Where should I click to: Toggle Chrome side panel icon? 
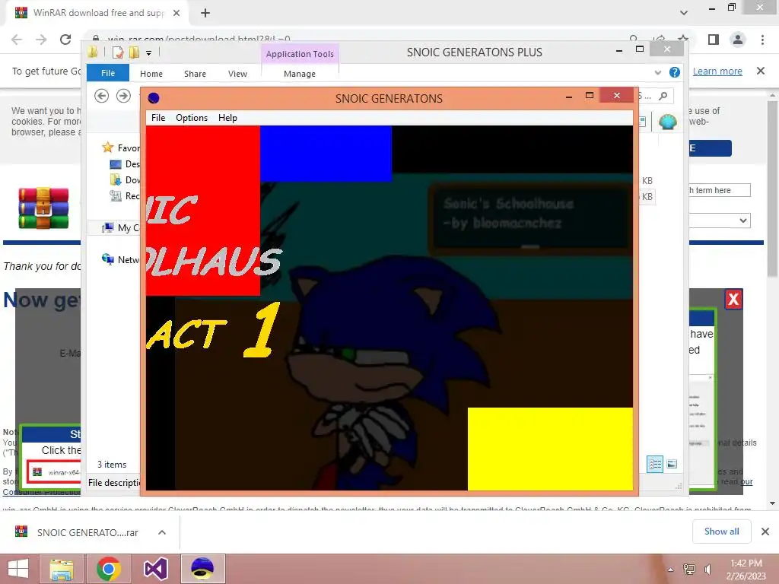[x=714, y=40]
